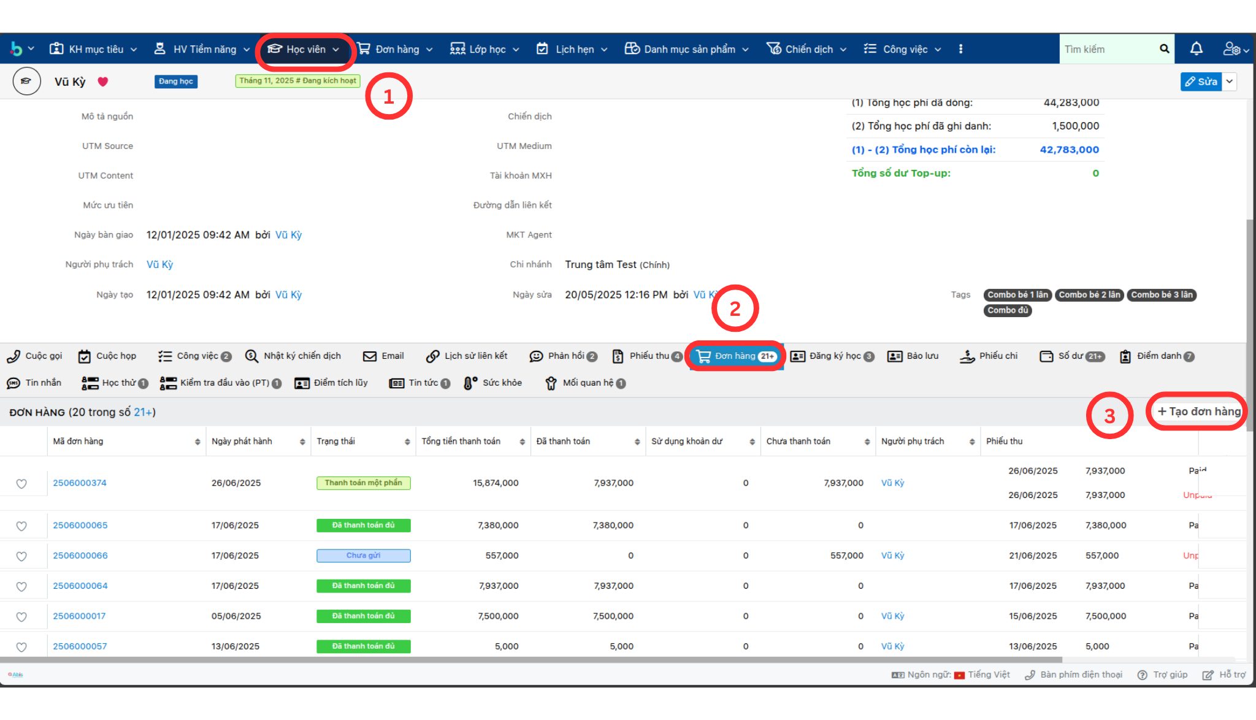Click the student graduation cap avatar icon
The height and width of the screenshot is (720, 1256).
[x=26, y=82]
